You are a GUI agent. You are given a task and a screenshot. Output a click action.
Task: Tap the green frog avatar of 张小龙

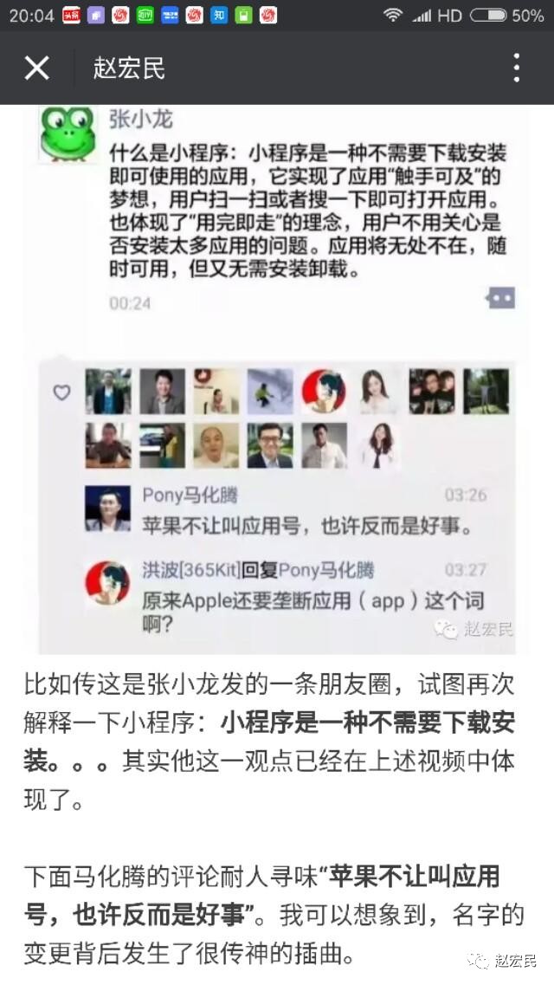pos(68,133)
